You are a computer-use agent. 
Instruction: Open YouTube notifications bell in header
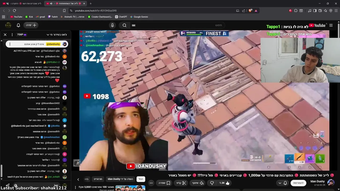point(18,25)
